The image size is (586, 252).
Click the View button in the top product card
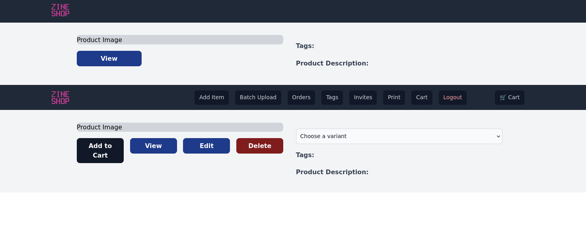pos(109,58)
